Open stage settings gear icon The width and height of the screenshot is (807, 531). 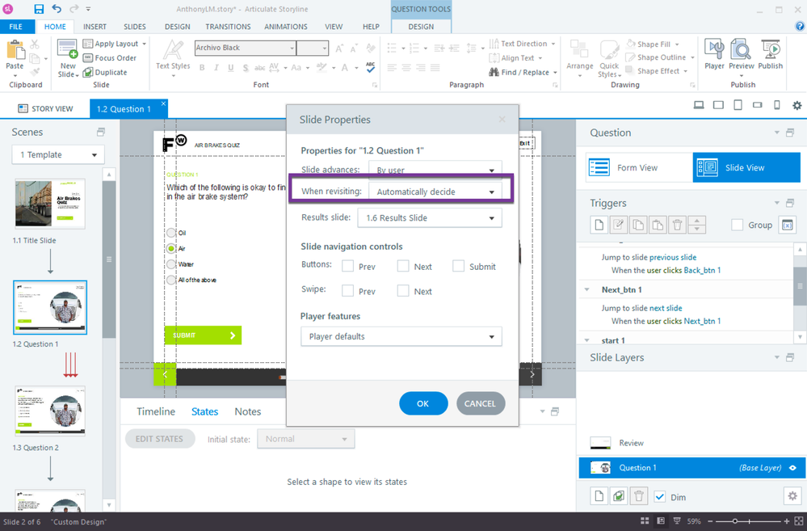point(796,105)
